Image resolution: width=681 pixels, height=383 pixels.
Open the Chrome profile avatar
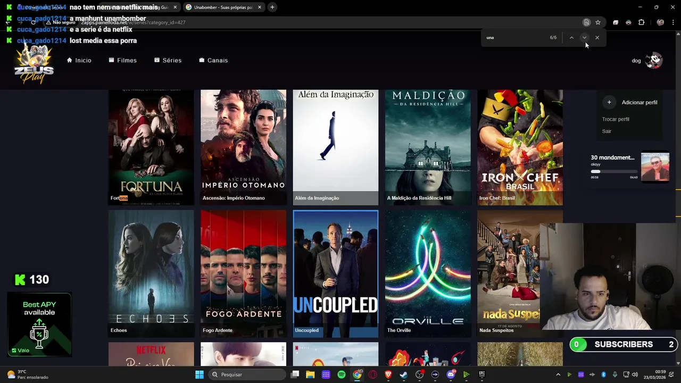pyautogui.click(x=660, y=22)
